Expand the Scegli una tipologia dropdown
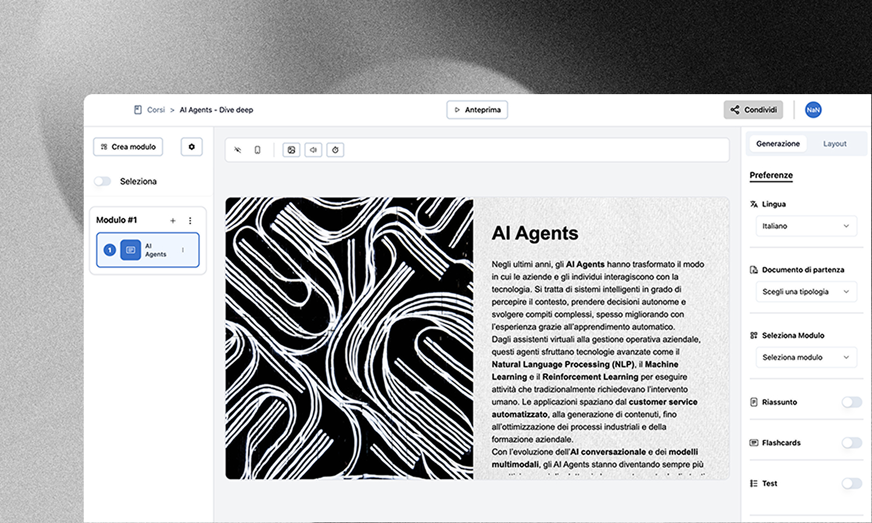The width and height of the screenshot is (872, 523). coord(806,292)
